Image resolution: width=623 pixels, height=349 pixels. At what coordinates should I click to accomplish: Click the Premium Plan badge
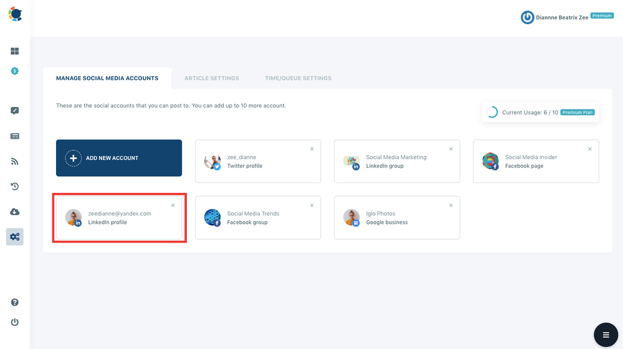click(x=578, y=112)
